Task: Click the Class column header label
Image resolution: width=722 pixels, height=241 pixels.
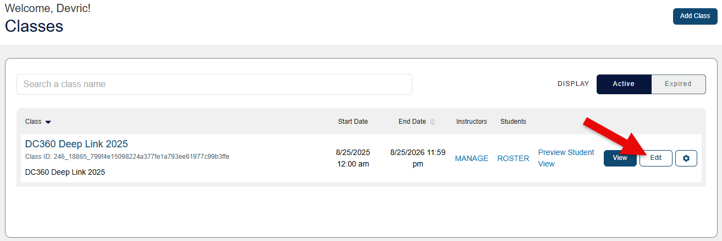Action: [x=34, y=122]
